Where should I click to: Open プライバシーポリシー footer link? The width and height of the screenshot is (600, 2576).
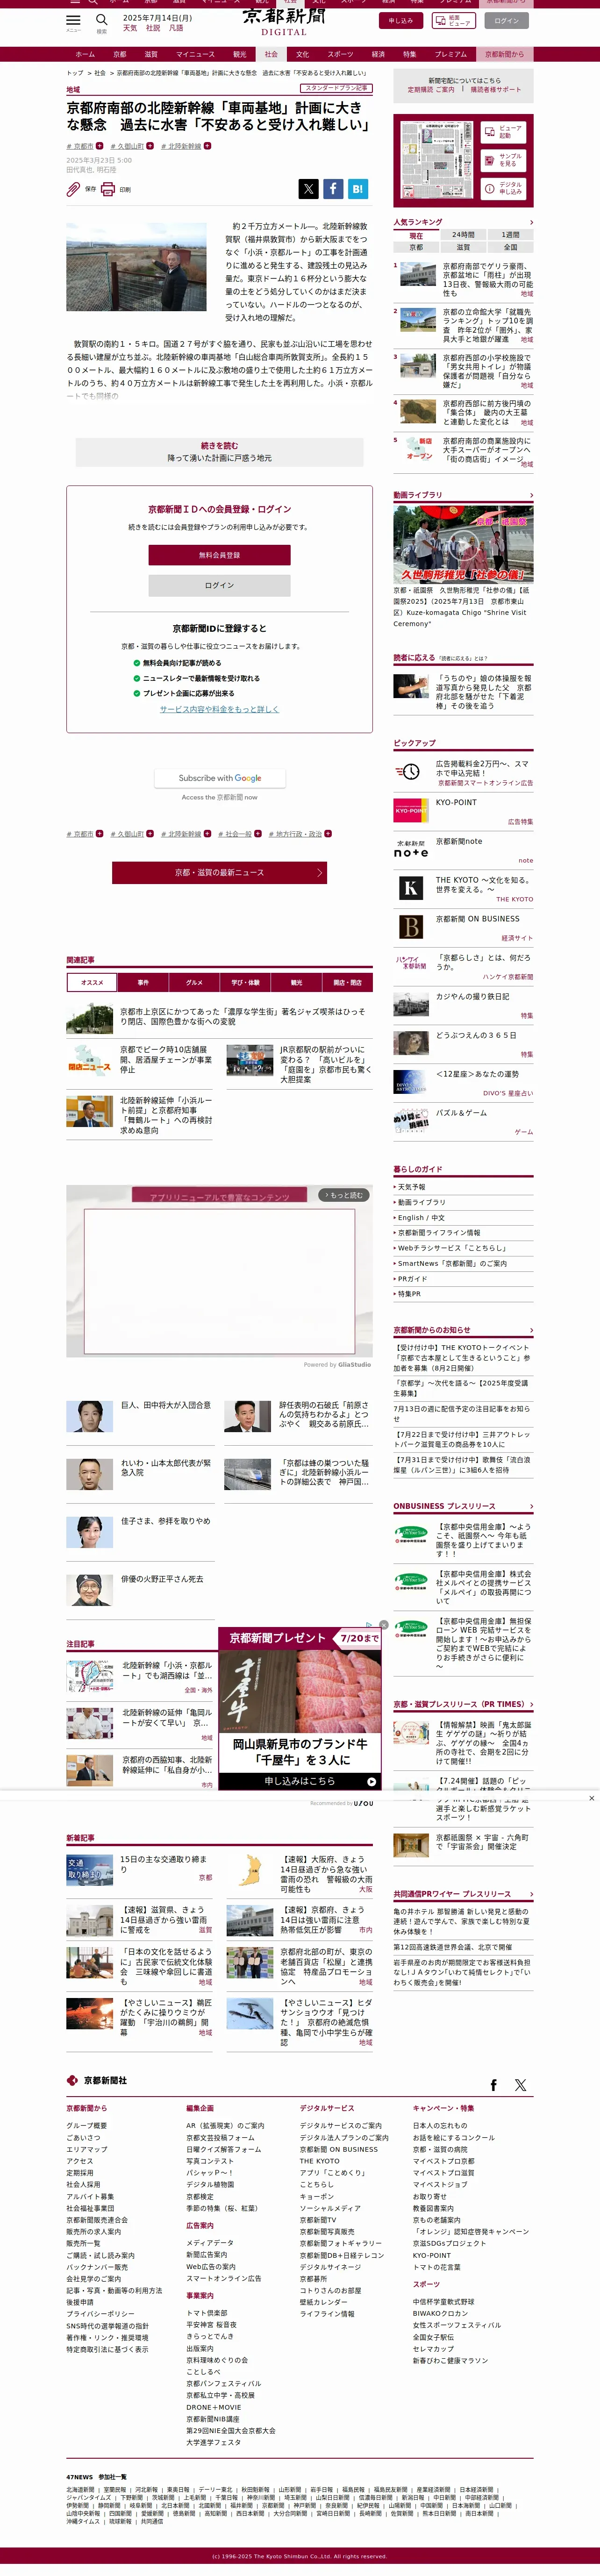pos(100,2313)
